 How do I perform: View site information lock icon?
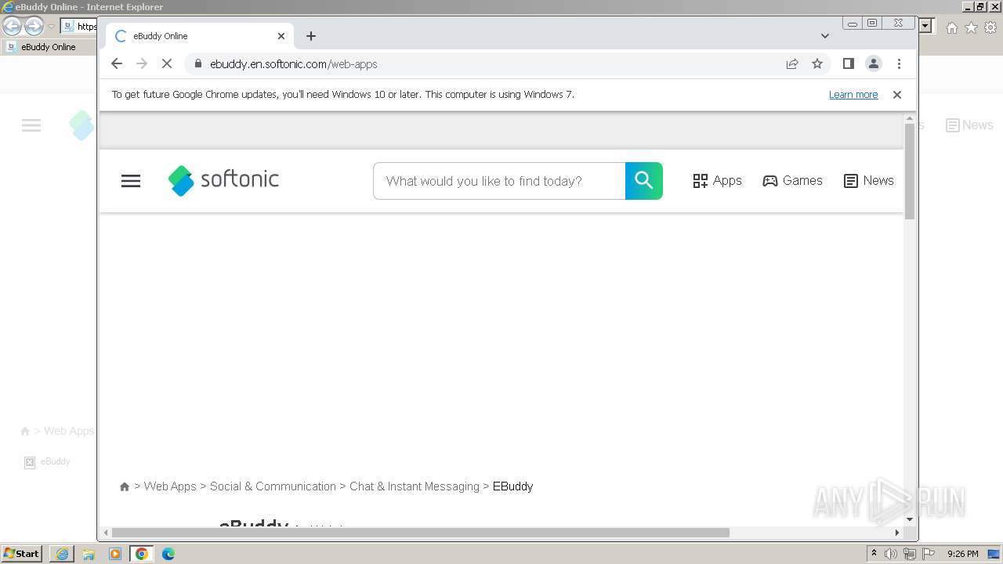pyautogui.click(x=197, y=63)
